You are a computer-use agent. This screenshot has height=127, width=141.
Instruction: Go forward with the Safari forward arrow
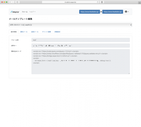coord(13,2)
